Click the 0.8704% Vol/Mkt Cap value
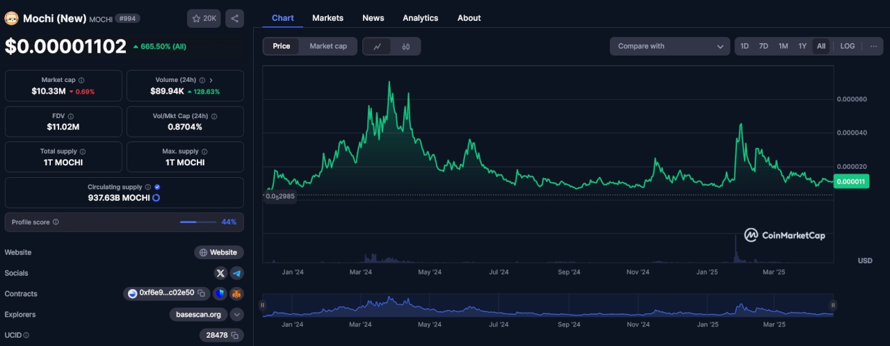The width and height of the screenshot is (890, 346). (x=185, y=127)
